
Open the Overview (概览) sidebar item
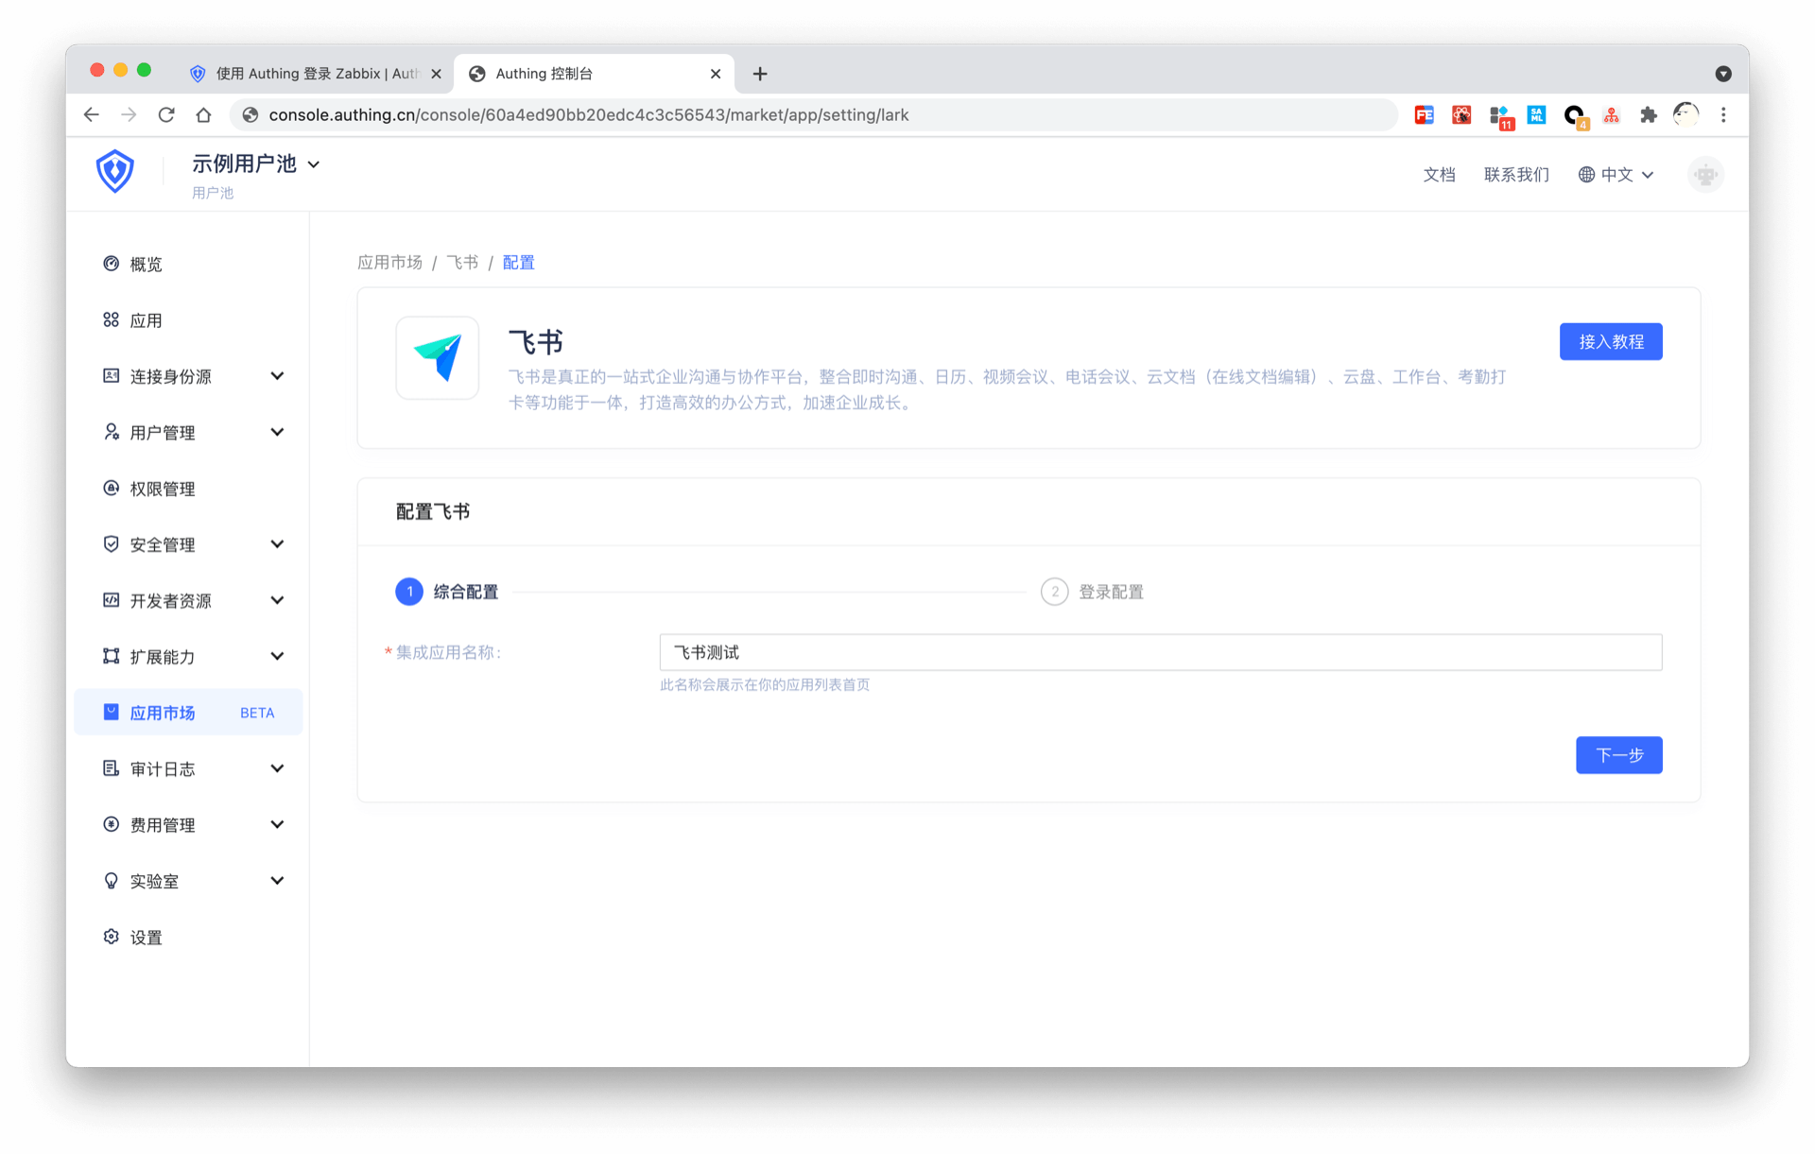coord(146,265)
